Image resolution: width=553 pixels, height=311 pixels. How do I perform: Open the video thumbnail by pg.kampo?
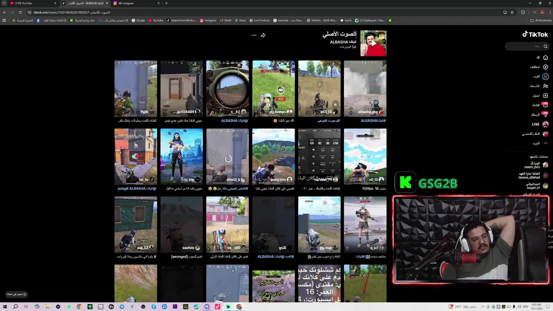click(273, 89)
